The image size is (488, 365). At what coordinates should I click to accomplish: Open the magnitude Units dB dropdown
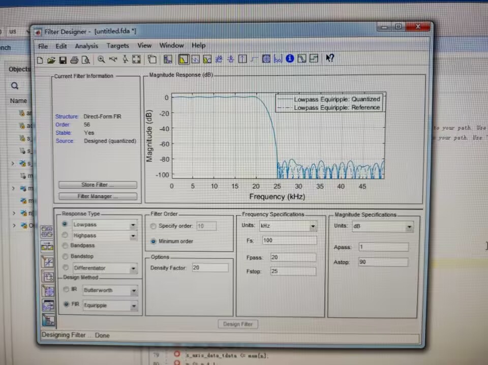click(409, 227)
